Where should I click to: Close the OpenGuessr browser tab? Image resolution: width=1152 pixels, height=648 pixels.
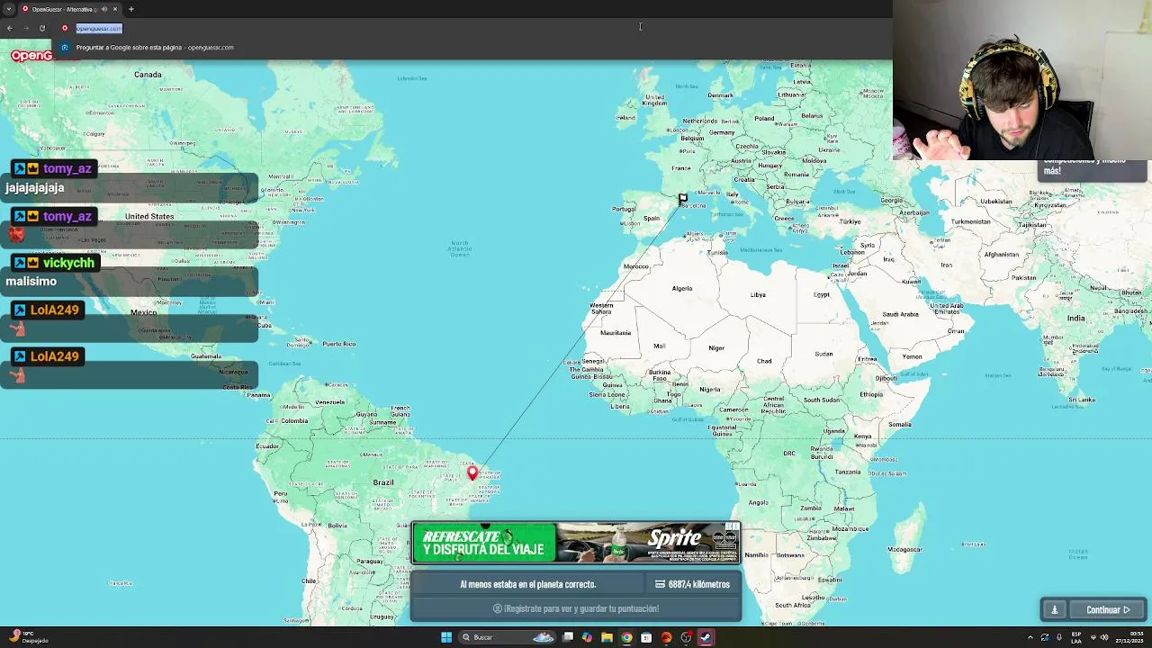pyautogui.click(x=115, y=9)
